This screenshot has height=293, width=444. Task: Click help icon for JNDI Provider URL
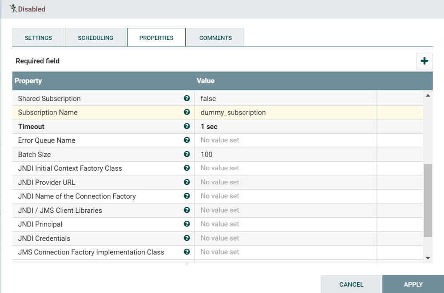(x=187, y=182)
